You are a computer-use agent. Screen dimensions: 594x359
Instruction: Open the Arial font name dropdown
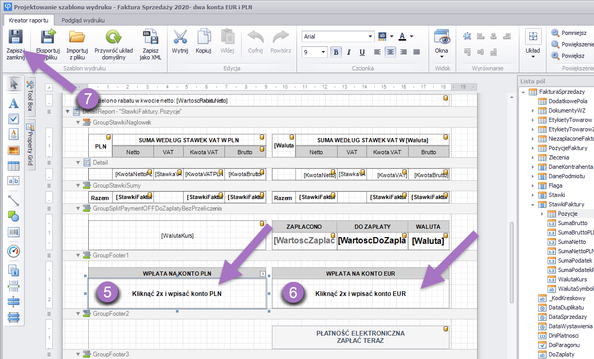click(371, 36)
